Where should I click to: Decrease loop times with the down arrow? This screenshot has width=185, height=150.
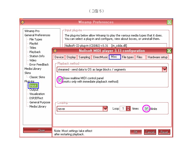click(128, 110)
